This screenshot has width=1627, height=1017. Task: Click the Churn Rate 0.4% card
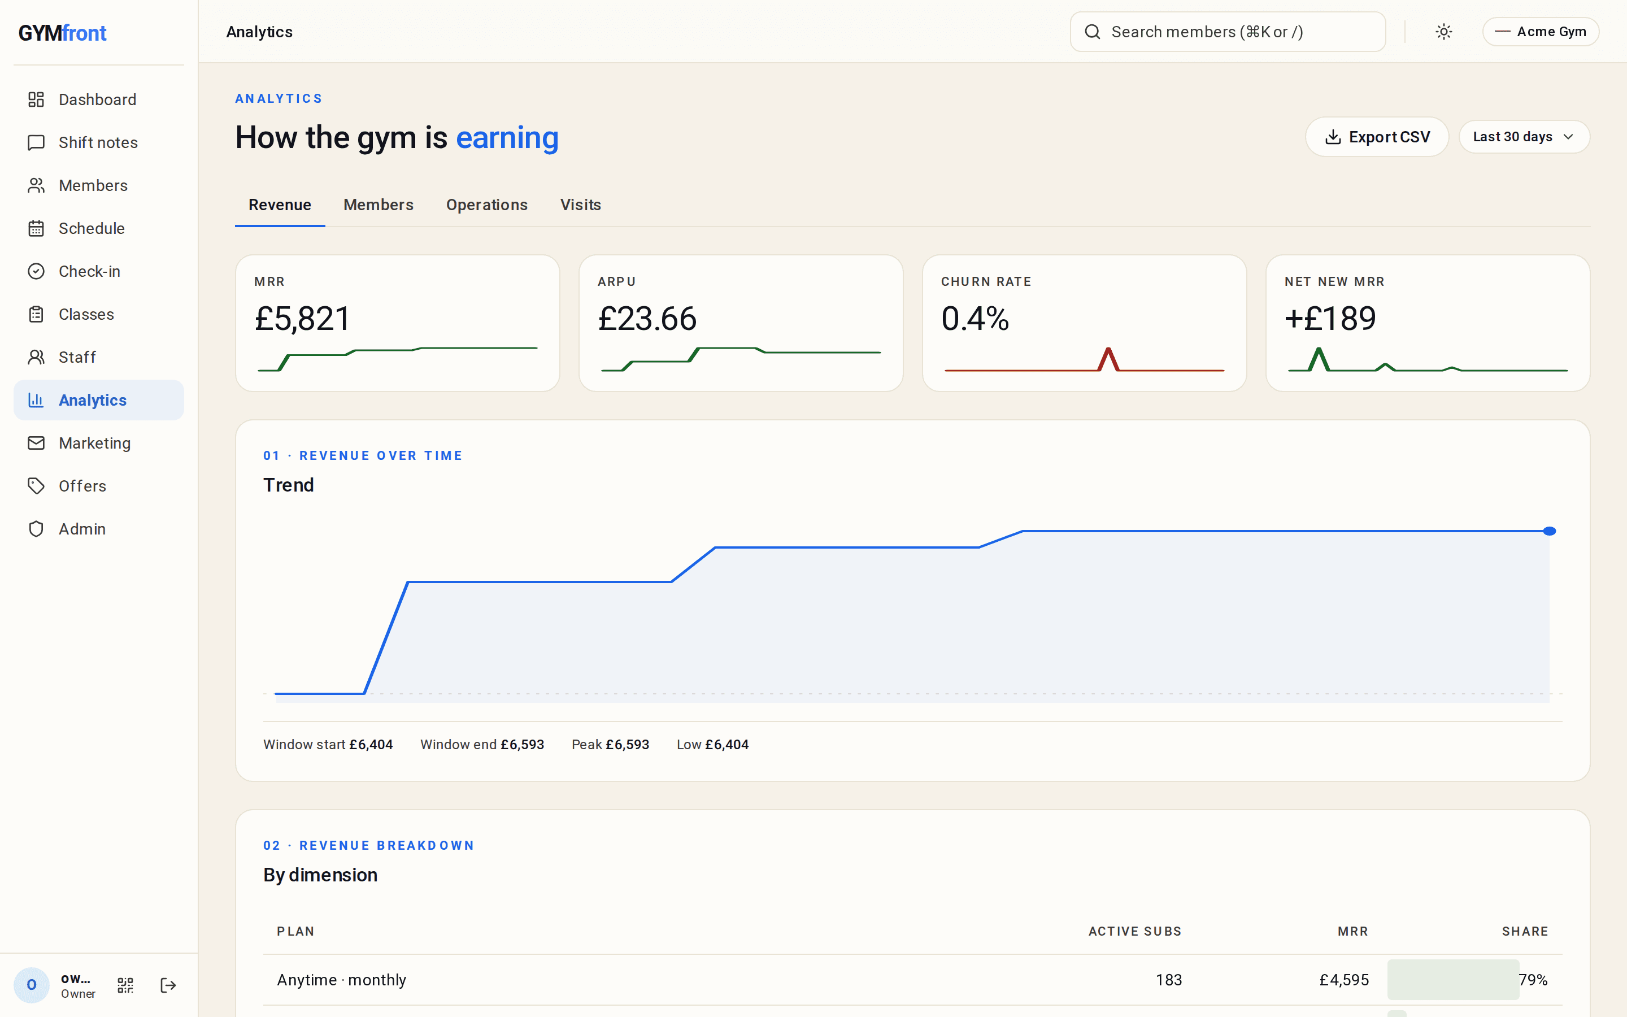pos(1085,323)
